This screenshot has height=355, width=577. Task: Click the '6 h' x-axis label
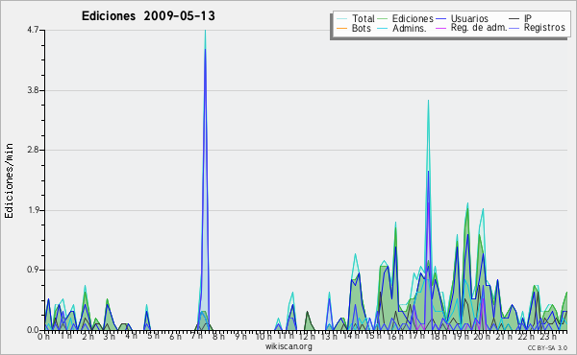(x=175, y=337)
